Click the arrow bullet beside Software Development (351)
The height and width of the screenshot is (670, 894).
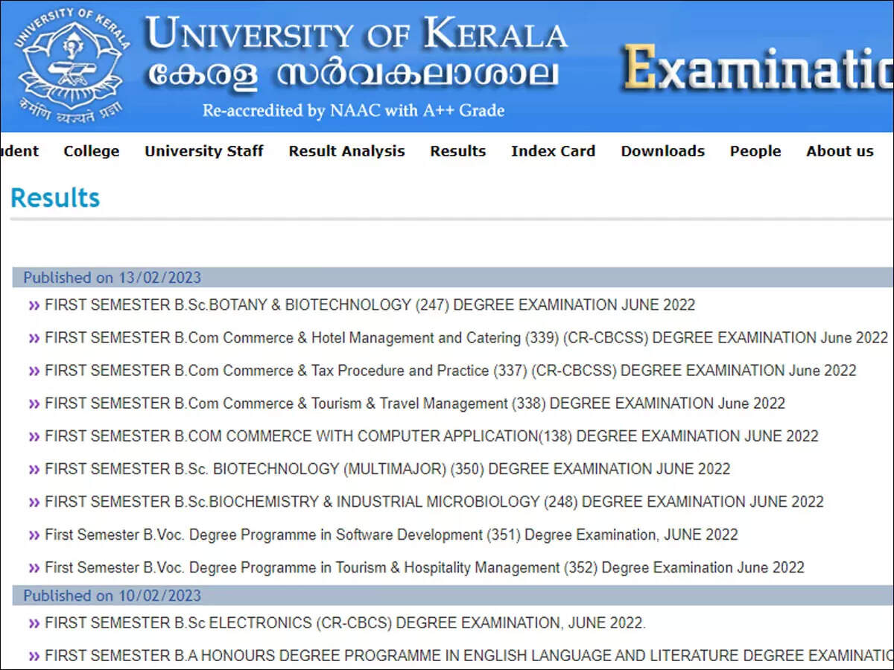(x=34, y=535)
